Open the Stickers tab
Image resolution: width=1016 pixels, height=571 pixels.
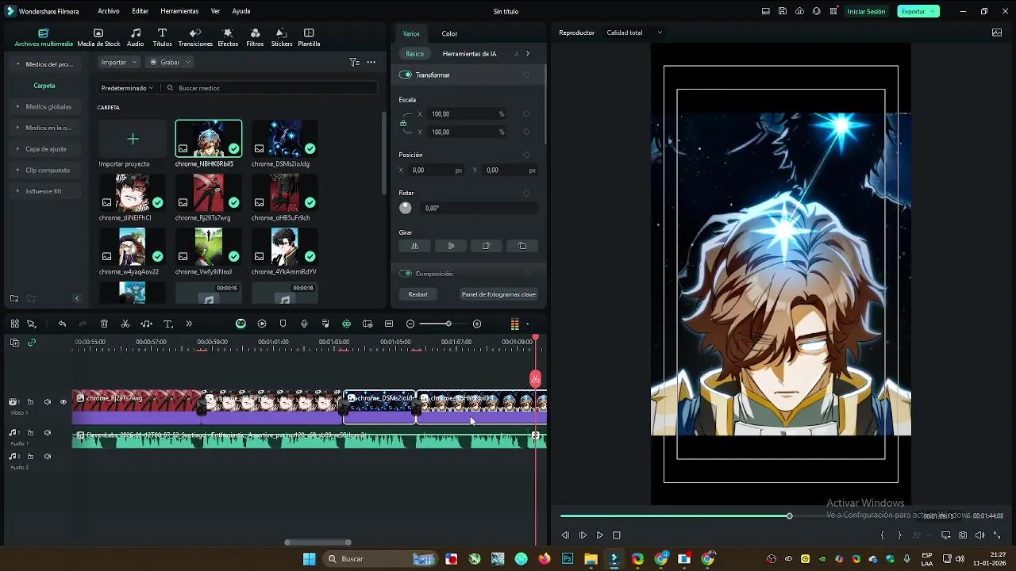coord(282,37)
